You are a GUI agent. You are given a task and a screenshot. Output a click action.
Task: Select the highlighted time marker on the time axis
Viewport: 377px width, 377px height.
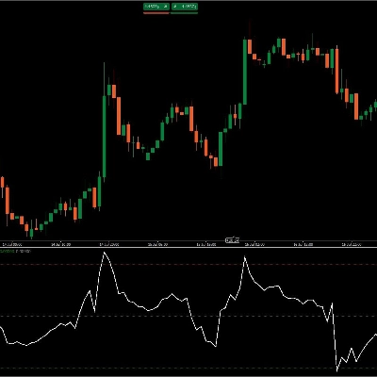point(233,240)
